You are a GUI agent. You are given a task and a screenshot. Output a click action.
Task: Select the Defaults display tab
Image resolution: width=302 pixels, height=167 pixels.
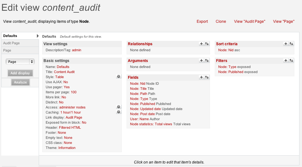tap(10, 36)
